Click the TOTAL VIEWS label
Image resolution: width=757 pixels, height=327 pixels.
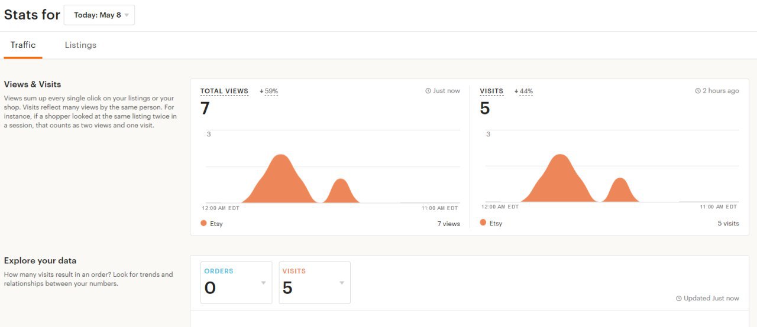[224, 91]
